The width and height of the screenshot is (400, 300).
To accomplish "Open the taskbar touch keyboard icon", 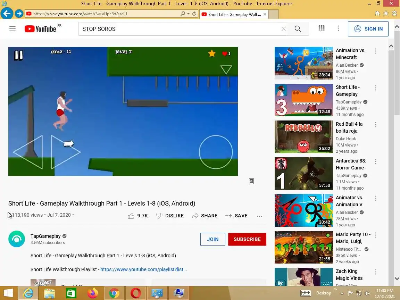I will pos(305,293).
